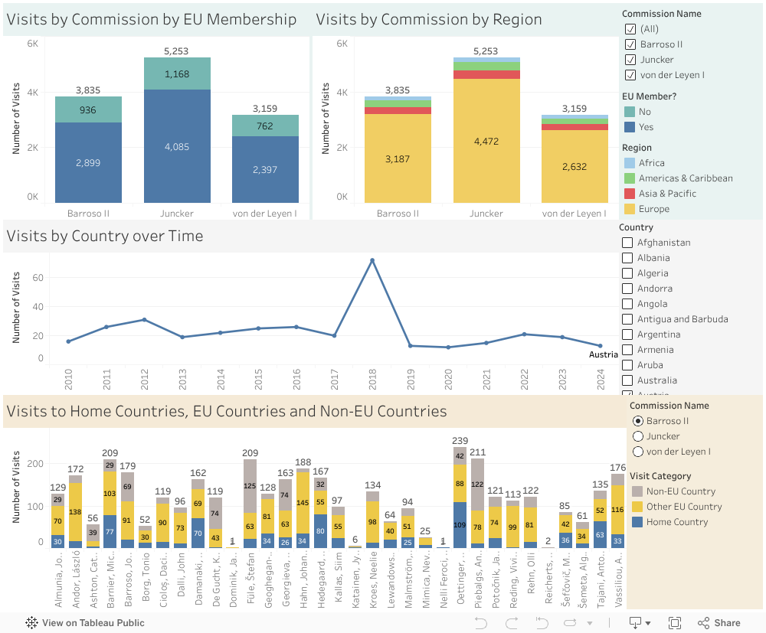Click the Refresh data icon in the toolbar

coord(570,622)
